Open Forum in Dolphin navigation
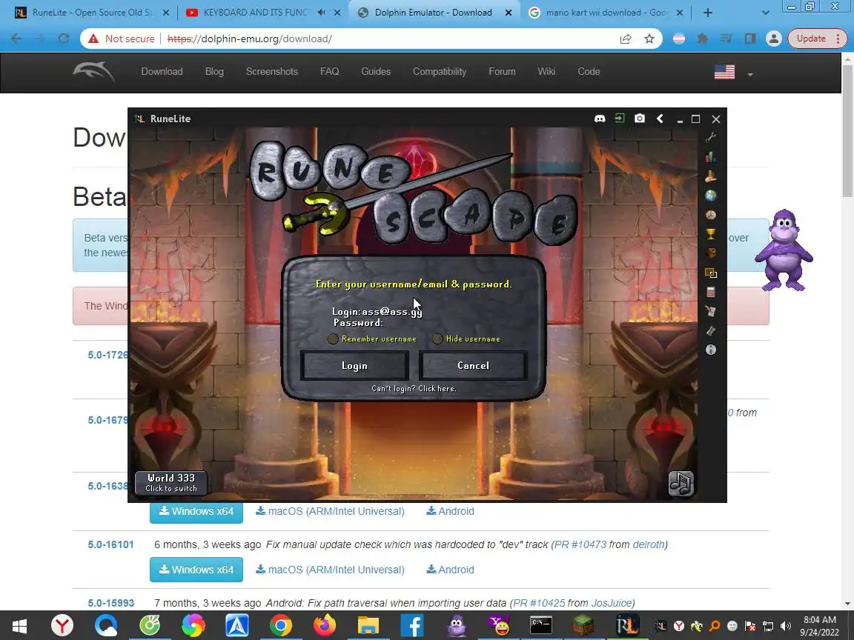 tap(502, 71)
